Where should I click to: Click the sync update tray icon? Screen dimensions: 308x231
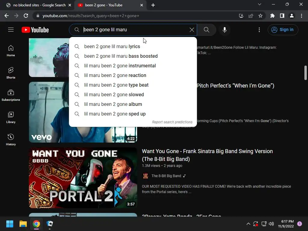coord(256,224)
